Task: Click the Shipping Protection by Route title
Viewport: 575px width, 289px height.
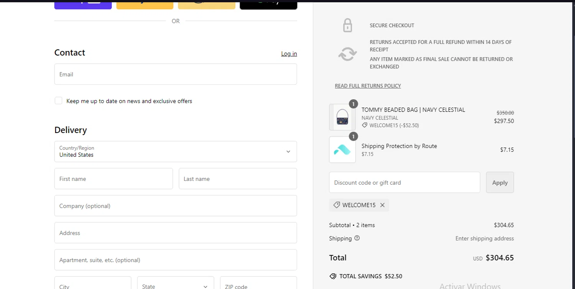Action: click(x=399, y=146)
